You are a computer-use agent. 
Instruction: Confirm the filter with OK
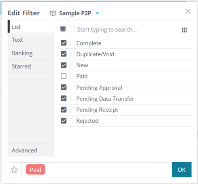[181, 169]
